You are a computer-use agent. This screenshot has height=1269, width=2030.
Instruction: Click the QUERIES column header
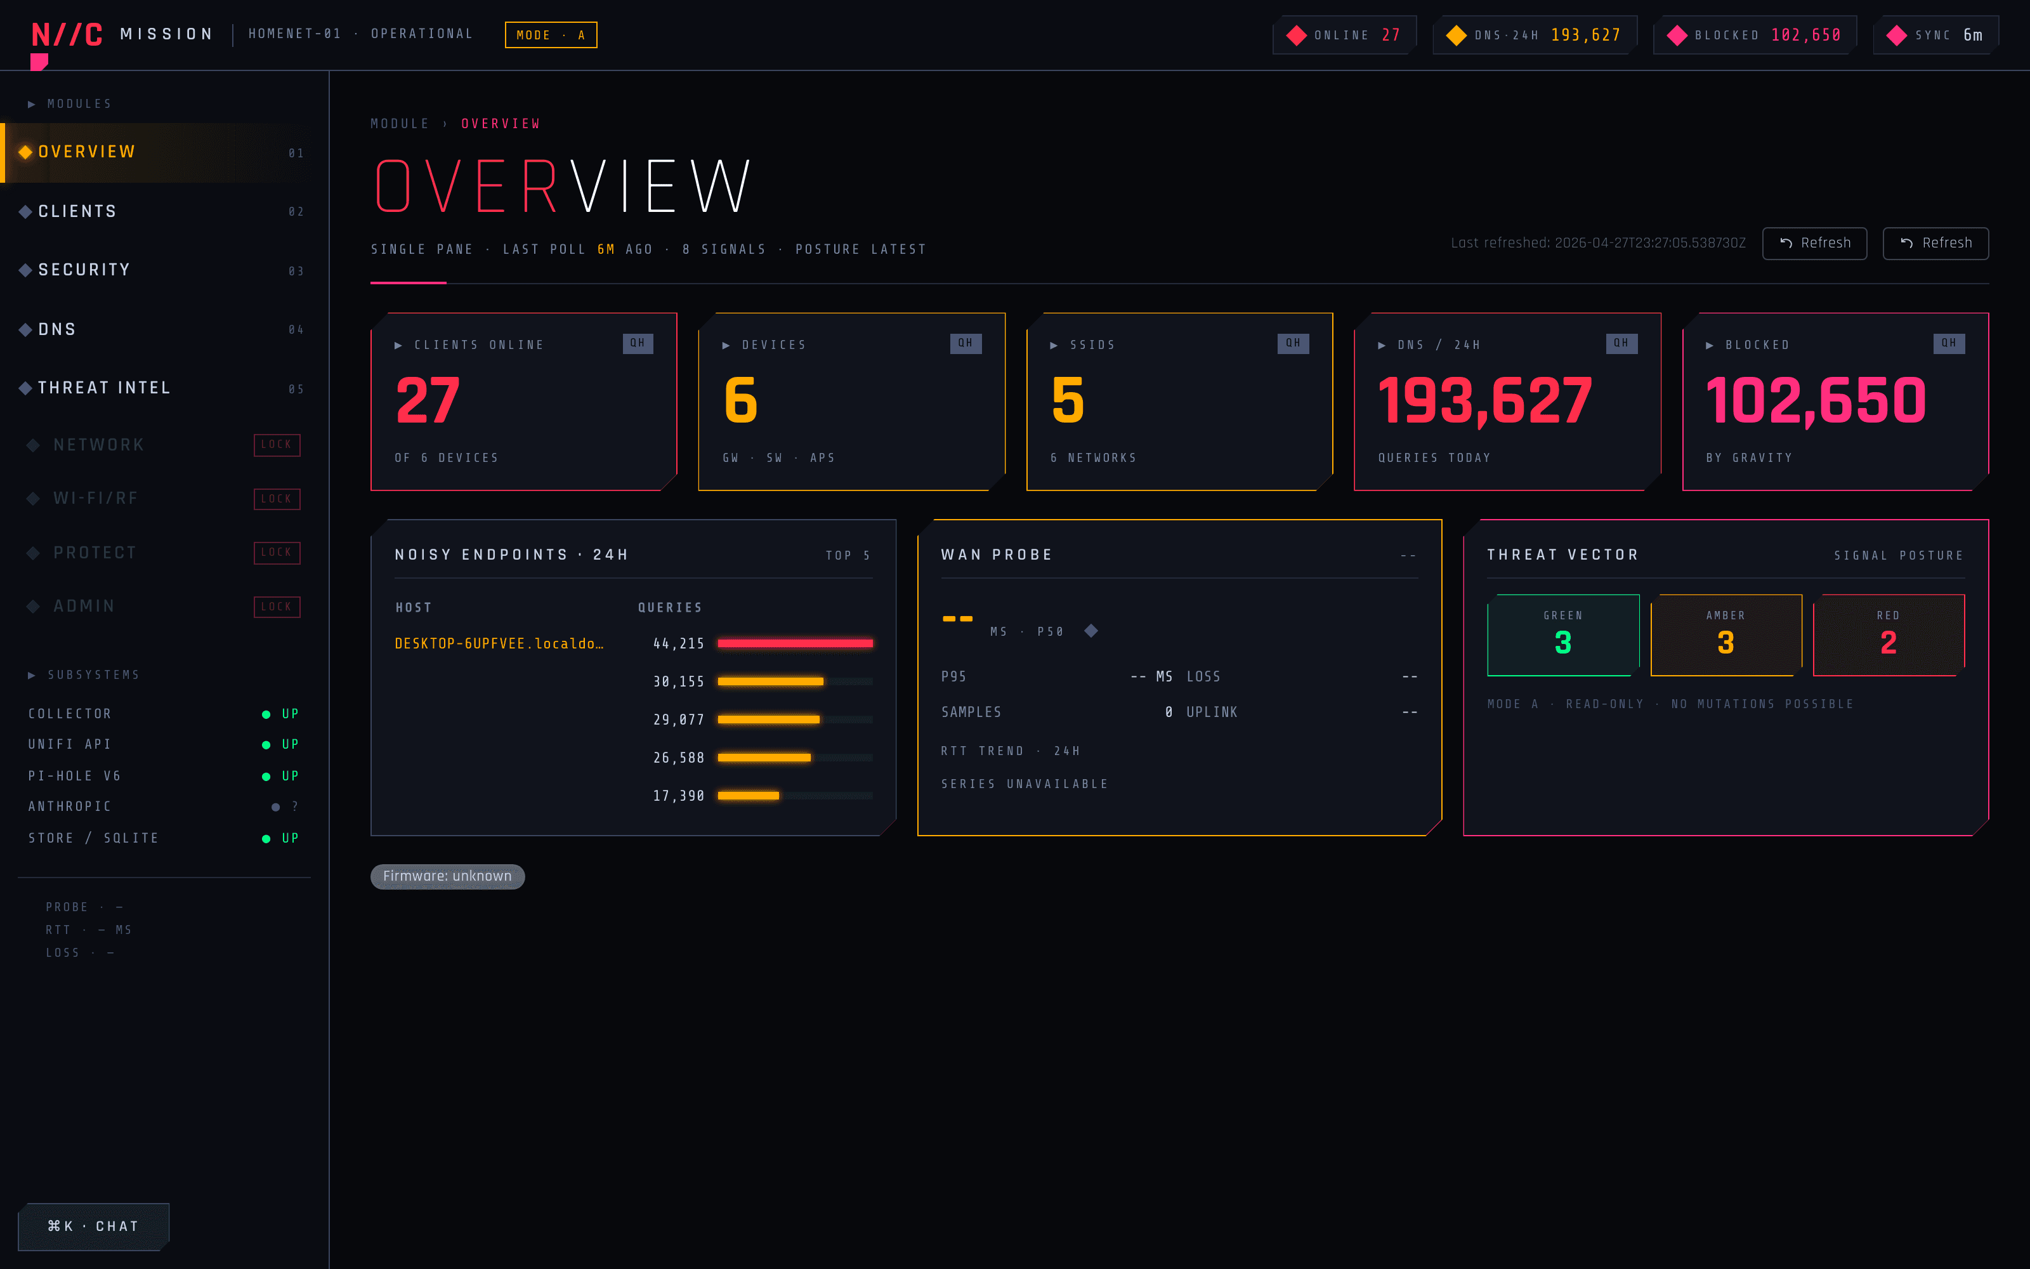pos(669,608)
